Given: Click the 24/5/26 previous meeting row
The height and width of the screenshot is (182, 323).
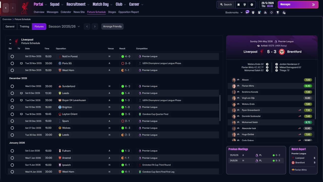Looking at the screenshot, I should (256, 161).
